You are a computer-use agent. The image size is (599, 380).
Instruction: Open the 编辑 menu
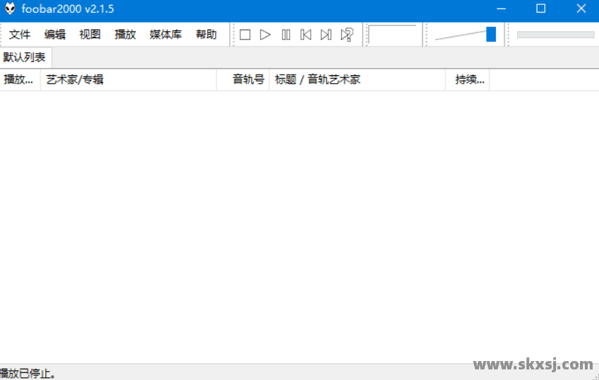(x=55, y=34)
